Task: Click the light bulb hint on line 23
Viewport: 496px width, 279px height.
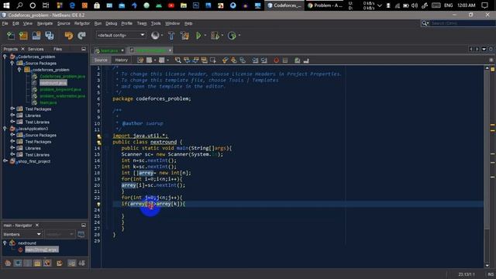Action: [x=98, y=204]
